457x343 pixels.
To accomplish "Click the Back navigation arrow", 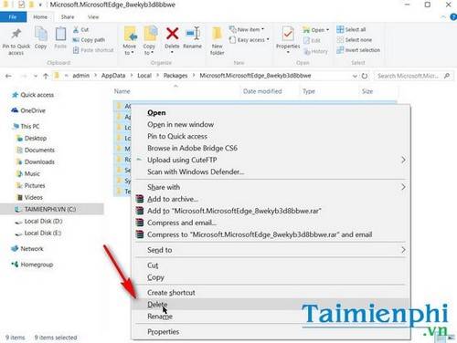I will click(8, 76).
